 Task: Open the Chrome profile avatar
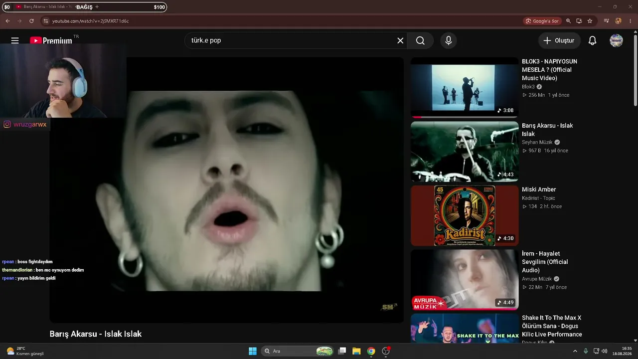point(618,21)
